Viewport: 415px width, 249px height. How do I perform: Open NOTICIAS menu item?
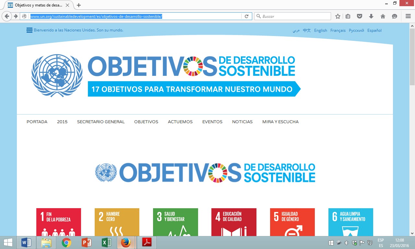click(242, 122)
